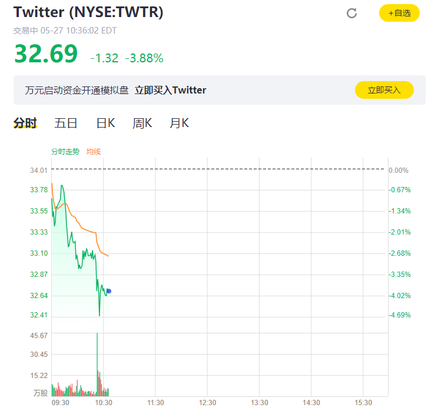Select the 分时 chart tab
This screenshot has width=438, height=411.
25,123
